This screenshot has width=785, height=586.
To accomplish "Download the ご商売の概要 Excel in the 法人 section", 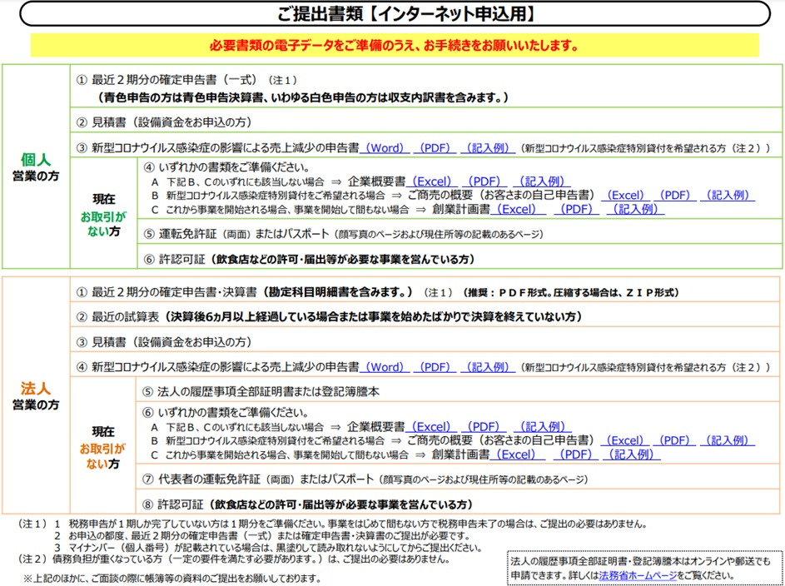I will [x=626, y=443].
